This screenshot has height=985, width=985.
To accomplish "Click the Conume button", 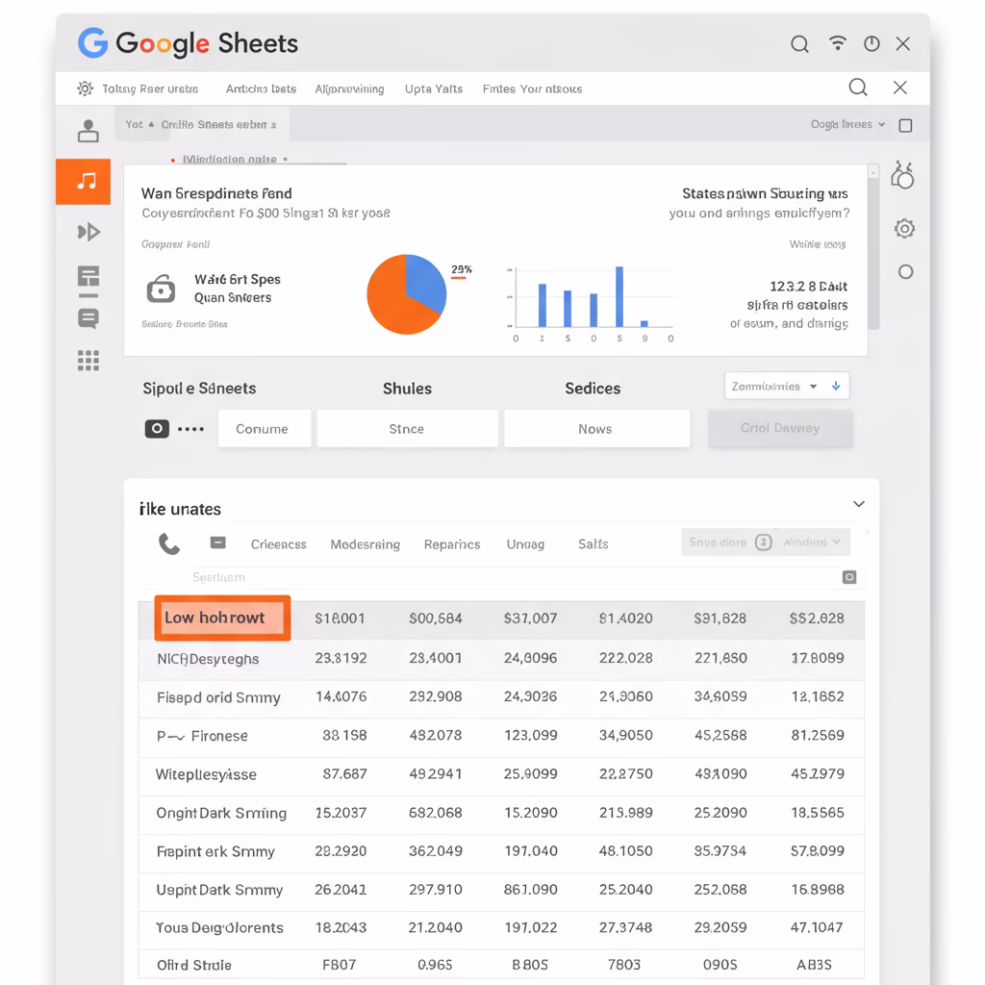I will (264, 428).
